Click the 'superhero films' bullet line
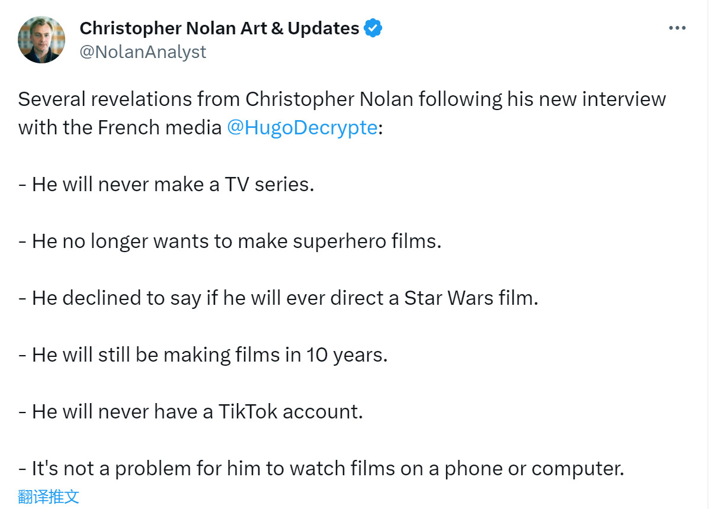Screen dimensions: 718x509 point(230,241)
